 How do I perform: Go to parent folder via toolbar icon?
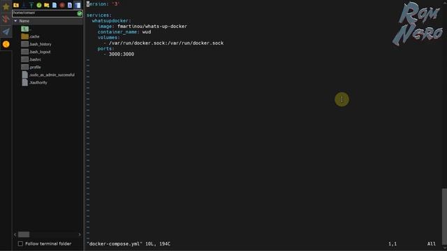[16, 5]
